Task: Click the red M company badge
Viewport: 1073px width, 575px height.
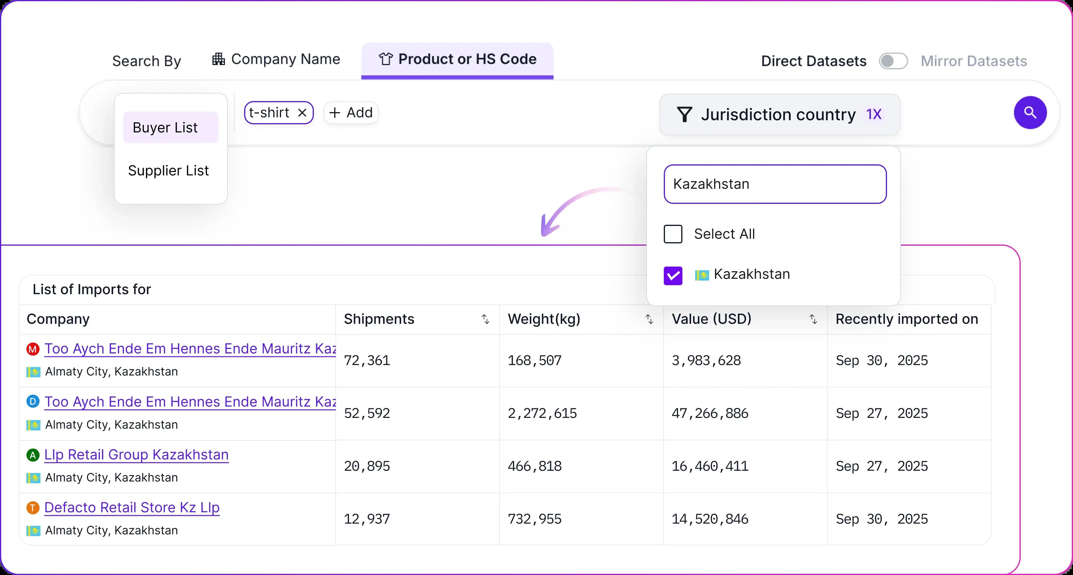Action: (33, 349)
